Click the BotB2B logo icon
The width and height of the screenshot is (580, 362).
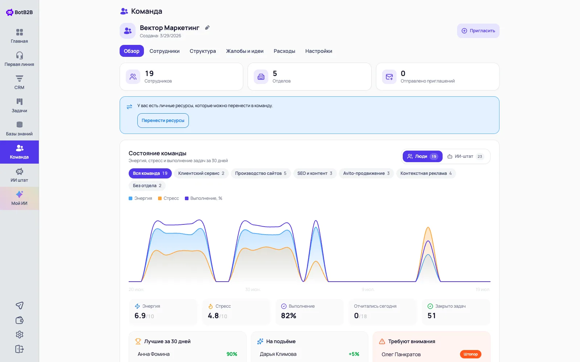click(10, 12)
